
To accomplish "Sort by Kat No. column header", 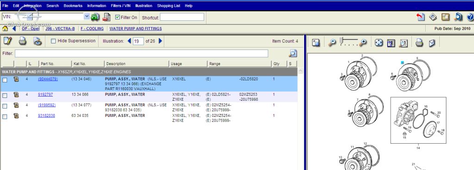I will point(88,64).
